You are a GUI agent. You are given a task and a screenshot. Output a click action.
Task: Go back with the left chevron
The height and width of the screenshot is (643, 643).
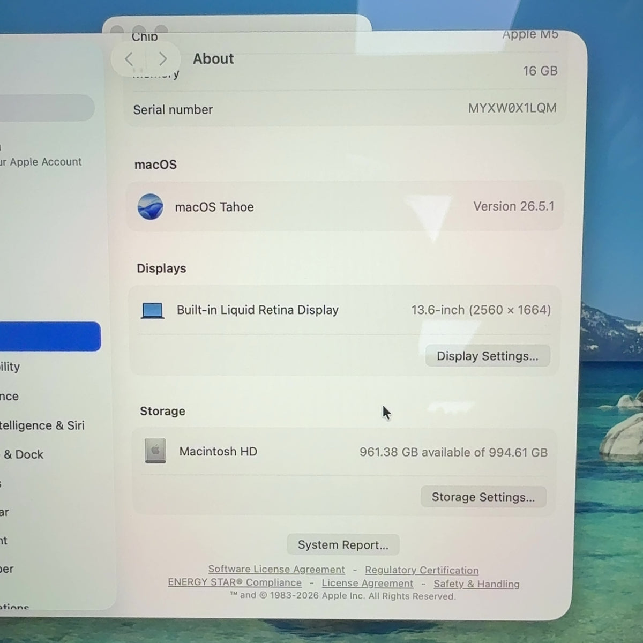point(129,59)
